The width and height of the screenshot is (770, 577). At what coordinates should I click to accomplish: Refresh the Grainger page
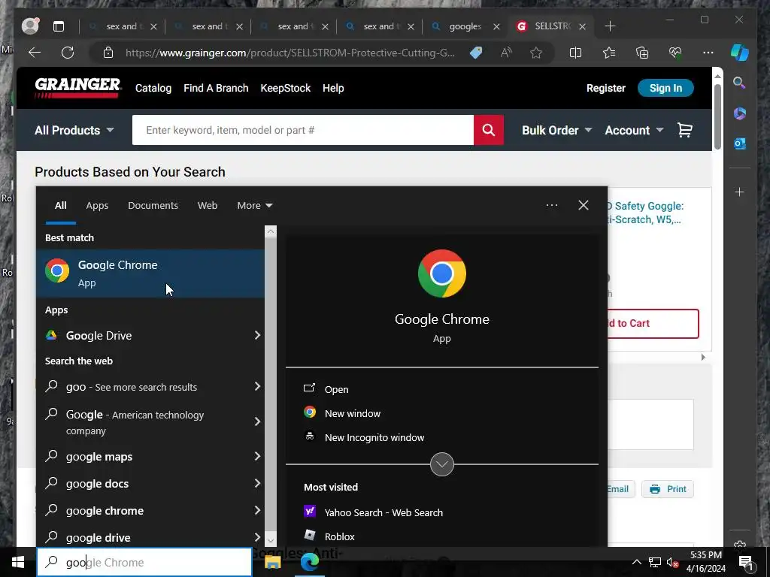point(67,53)
